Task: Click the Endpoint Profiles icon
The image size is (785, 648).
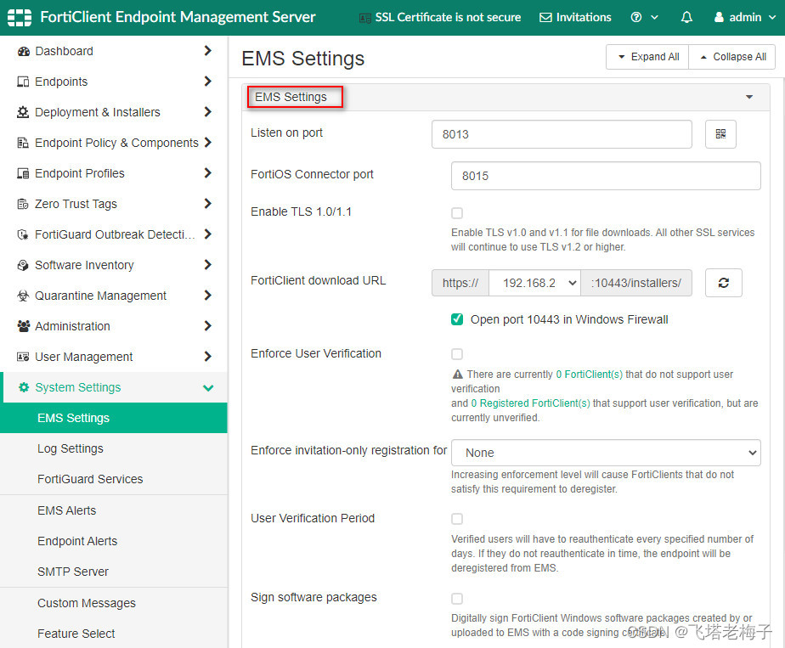Action: tap(23, 173)
